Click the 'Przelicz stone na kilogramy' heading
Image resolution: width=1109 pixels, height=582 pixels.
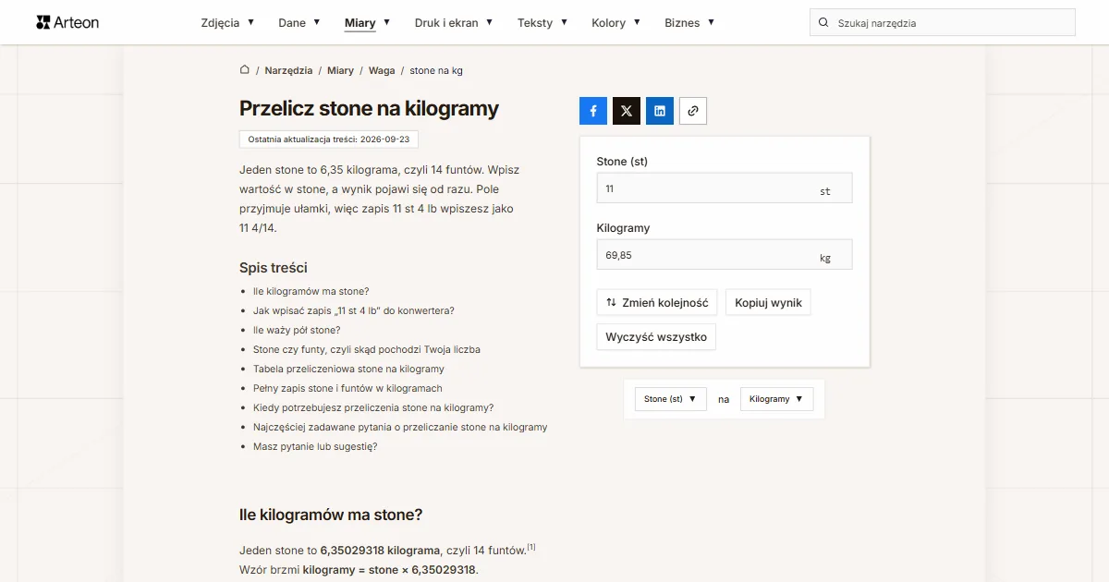pos(369,108)
